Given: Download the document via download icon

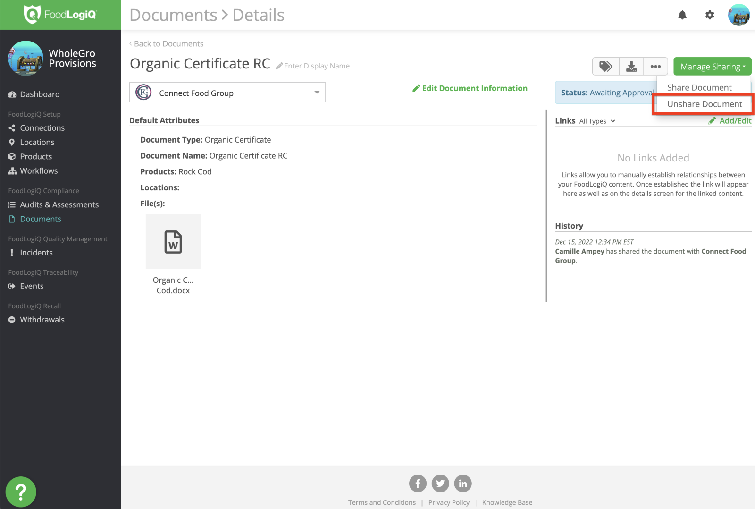Looking at the screenshot, I should tap(631, 67).
